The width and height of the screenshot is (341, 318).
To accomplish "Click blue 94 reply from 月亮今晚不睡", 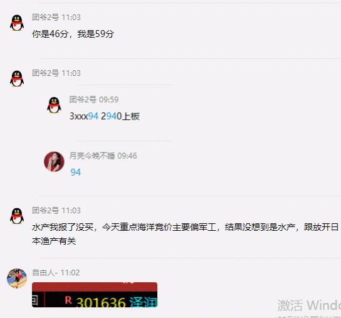I will [x=76, y=172].
